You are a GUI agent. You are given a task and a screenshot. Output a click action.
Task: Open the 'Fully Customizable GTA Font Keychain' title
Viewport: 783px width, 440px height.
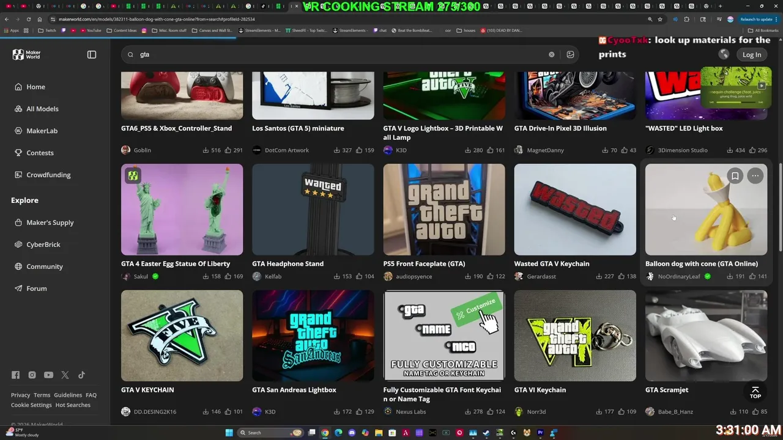pyautogui.click(x=442, y=394)
